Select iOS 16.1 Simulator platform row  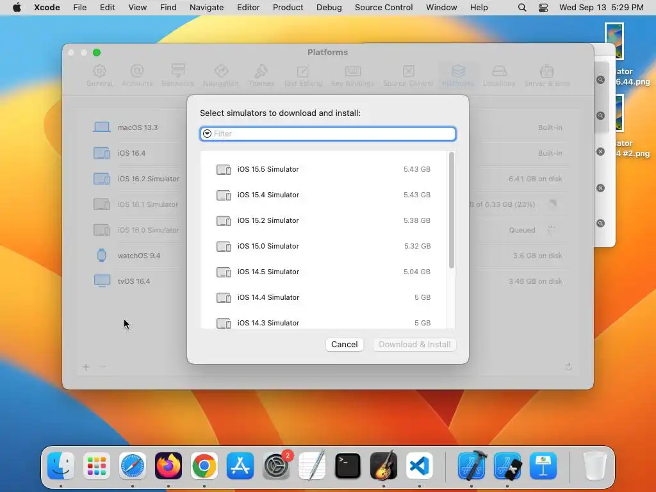(x=327, y=204)
